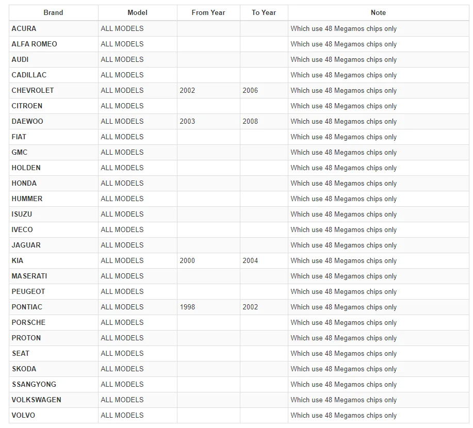Click the 2002 From Year cell for CHEVROLET

tap(187, 90)
